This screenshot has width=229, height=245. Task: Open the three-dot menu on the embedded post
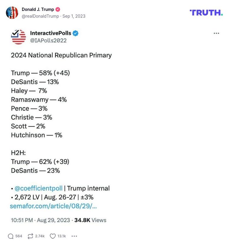[217, 33]
